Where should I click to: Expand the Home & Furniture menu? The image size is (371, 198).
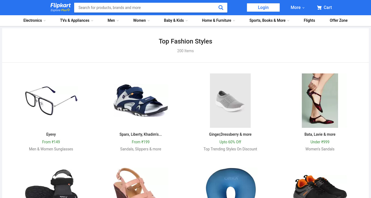218,20
